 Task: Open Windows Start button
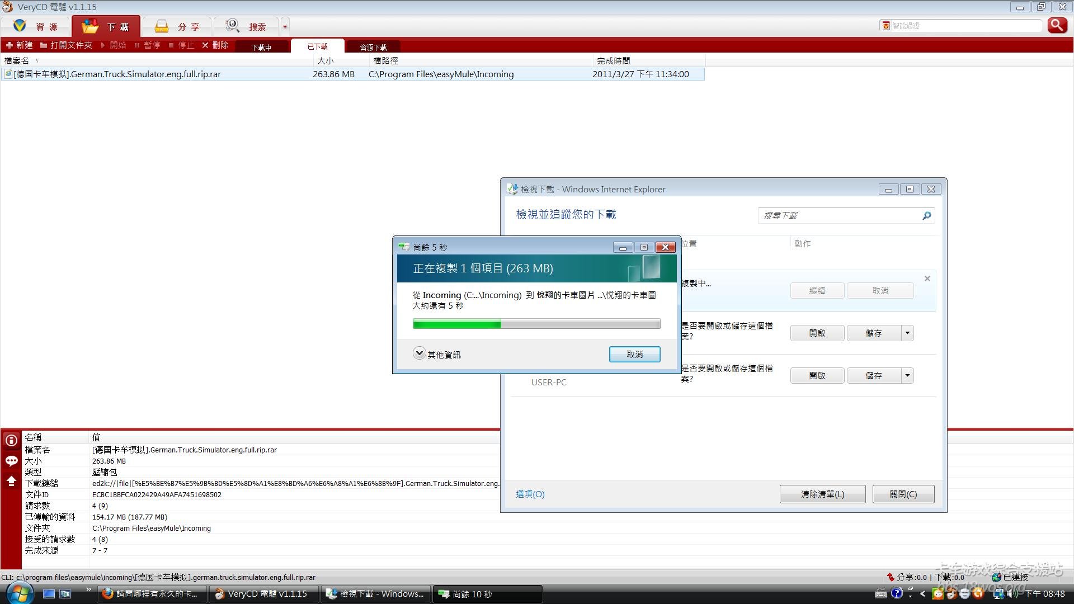coord(20,593)
